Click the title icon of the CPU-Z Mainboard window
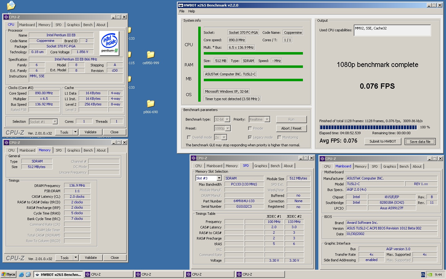This screenshot has width=446, height=279. 322,159
